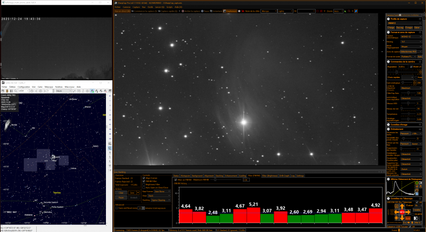Viewport: 426px width, 232px height.
Task: Click the telescope move up arrow
Action: [402, 207]
